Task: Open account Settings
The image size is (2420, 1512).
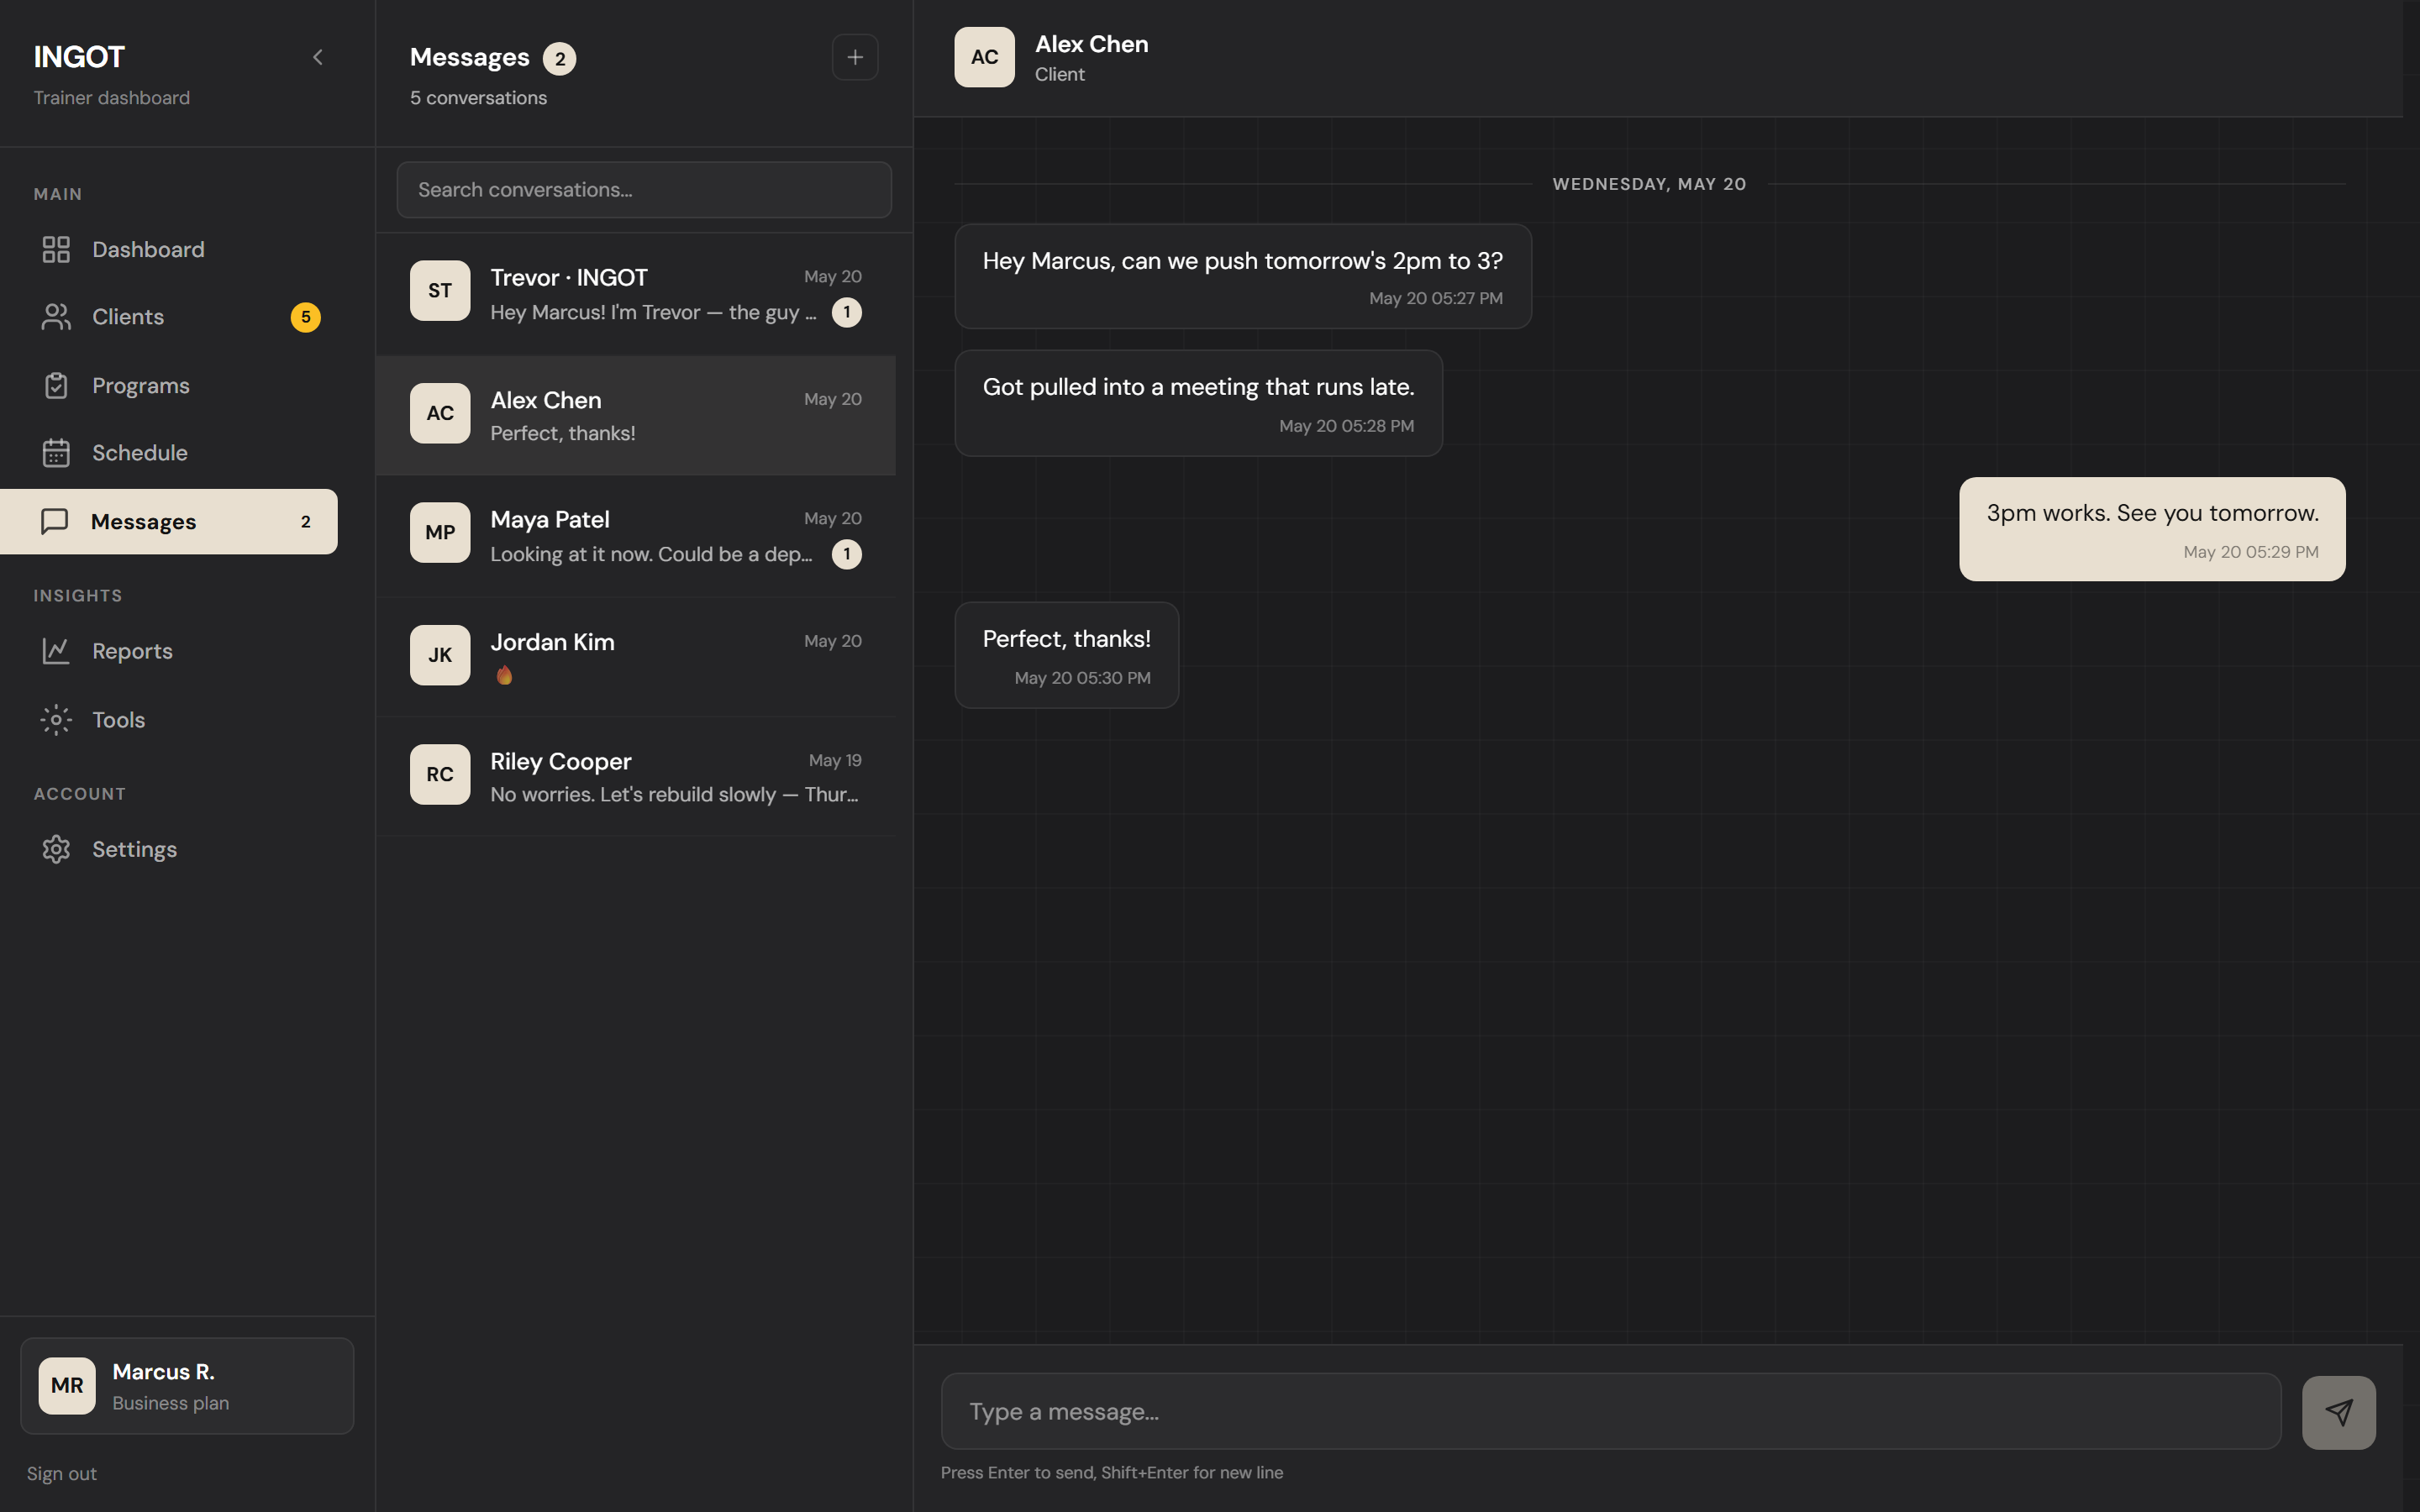Action: tap(169, 849)
